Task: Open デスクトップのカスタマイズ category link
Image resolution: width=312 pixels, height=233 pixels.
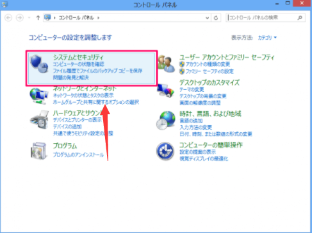Action: (209, 82)
